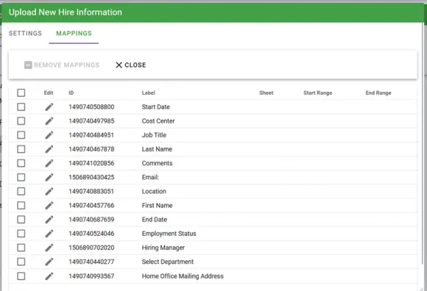
Task: Edit the Select Department mapping
Action: point(49,262)
